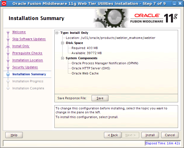This screenshot has width=184, height=148.
Task: Select the Available: 39772 MB row
Action: pyautogui.click(x=87, y=53)
